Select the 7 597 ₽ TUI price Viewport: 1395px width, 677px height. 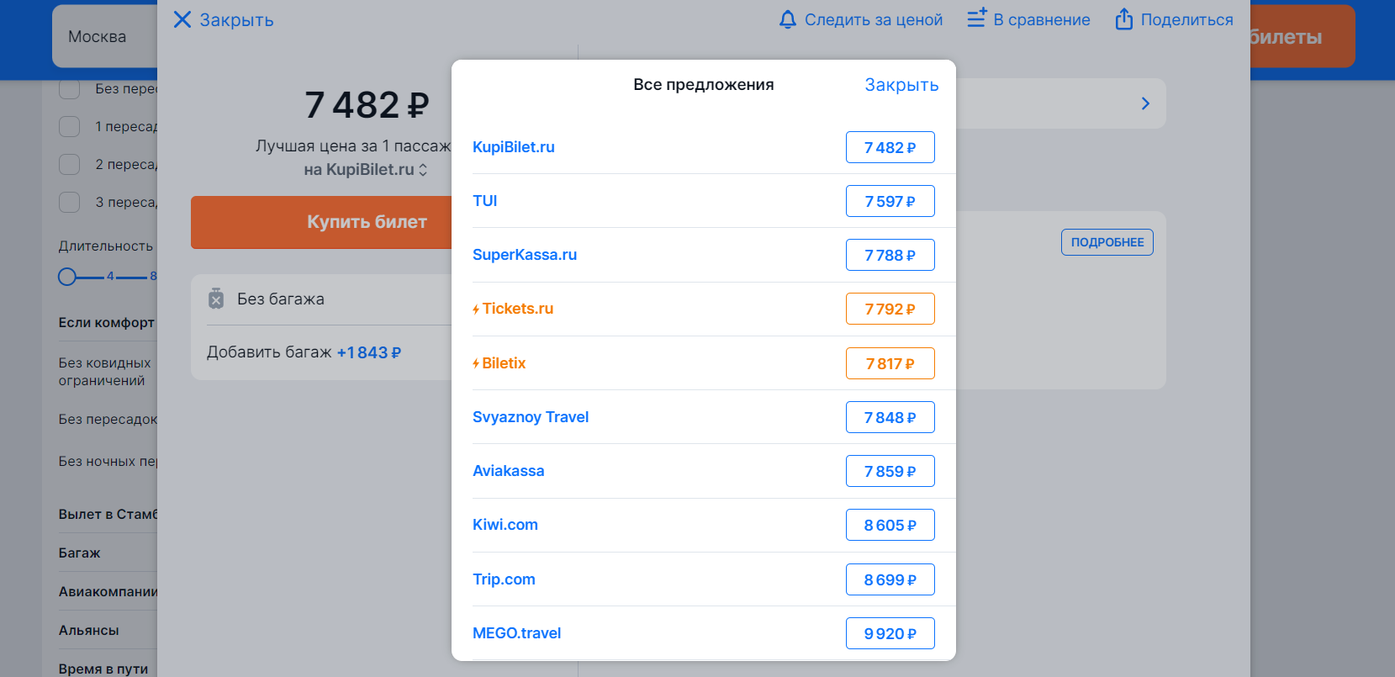pos(890,201)
